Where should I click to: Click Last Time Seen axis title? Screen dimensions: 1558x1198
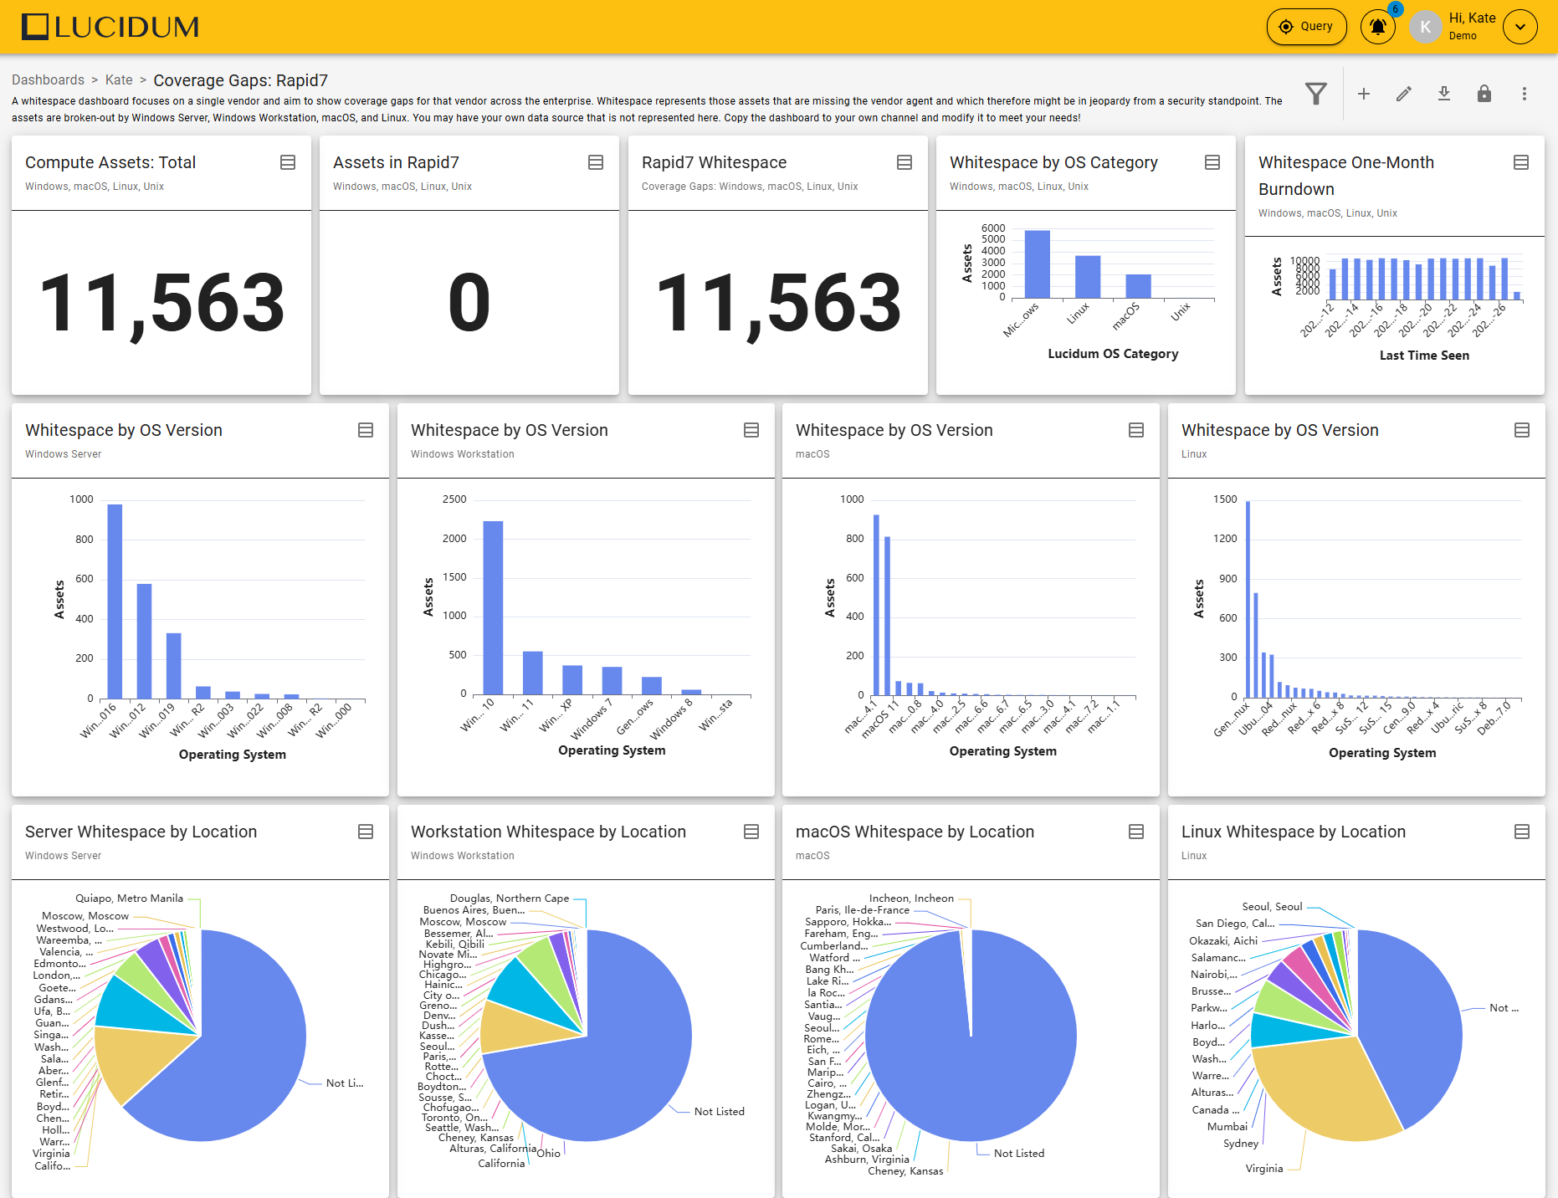[1424, 356]
